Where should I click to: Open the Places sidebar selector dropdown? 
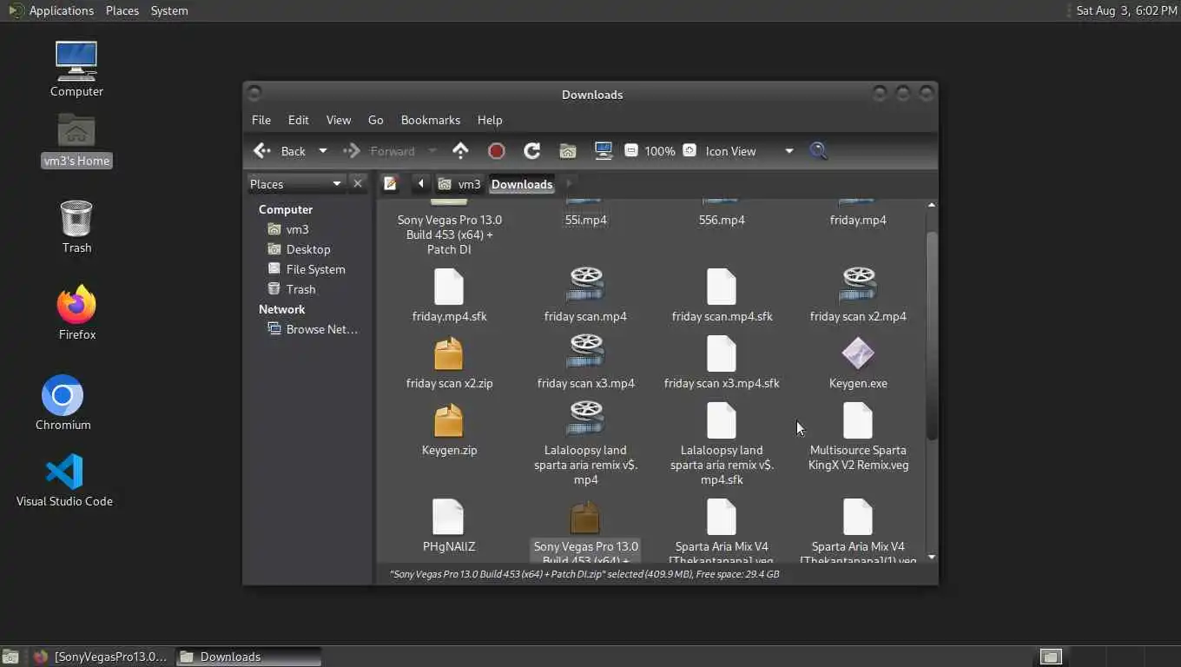295,184
